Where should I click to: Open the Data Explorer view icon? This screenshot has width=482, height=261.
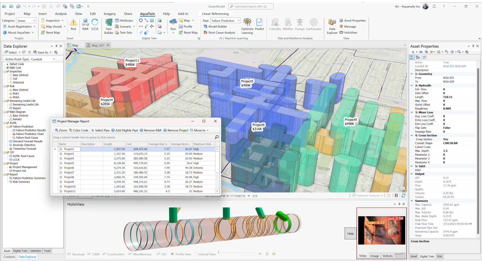(x=332, y=26)
